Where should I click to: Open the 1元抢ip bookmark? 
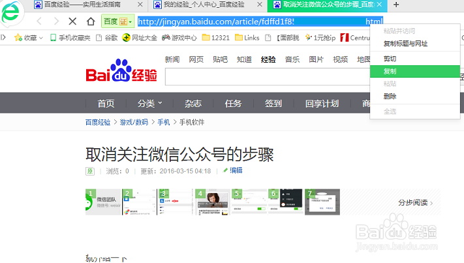pyautogui.click(x=320, y=38)
